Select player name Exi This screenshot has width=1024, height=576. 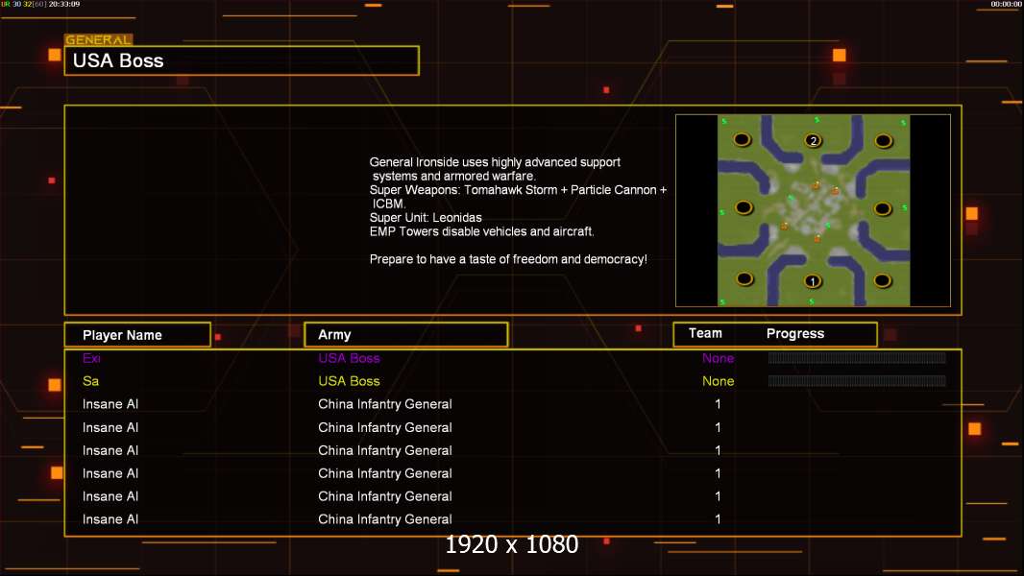[91, 358]
